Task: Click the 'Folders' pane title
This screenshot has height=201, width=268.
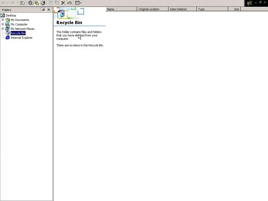Action: pyautogui.click(x=7, y=10)
